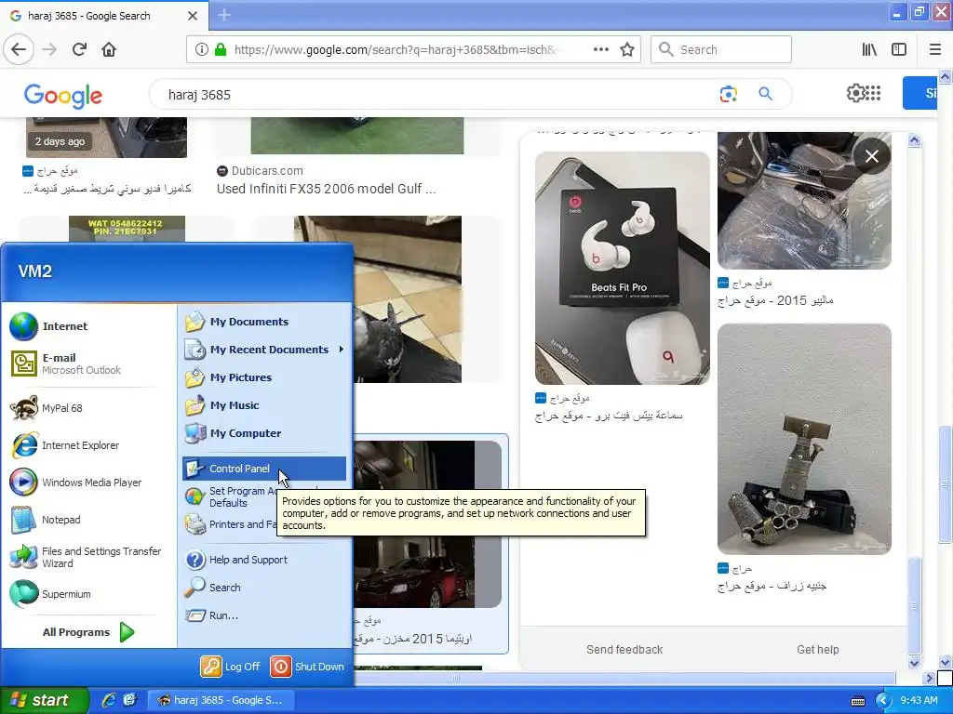Open the dagger with belt image thumbnail
This screenshot has height=714, width=953.
click(804, 439)
